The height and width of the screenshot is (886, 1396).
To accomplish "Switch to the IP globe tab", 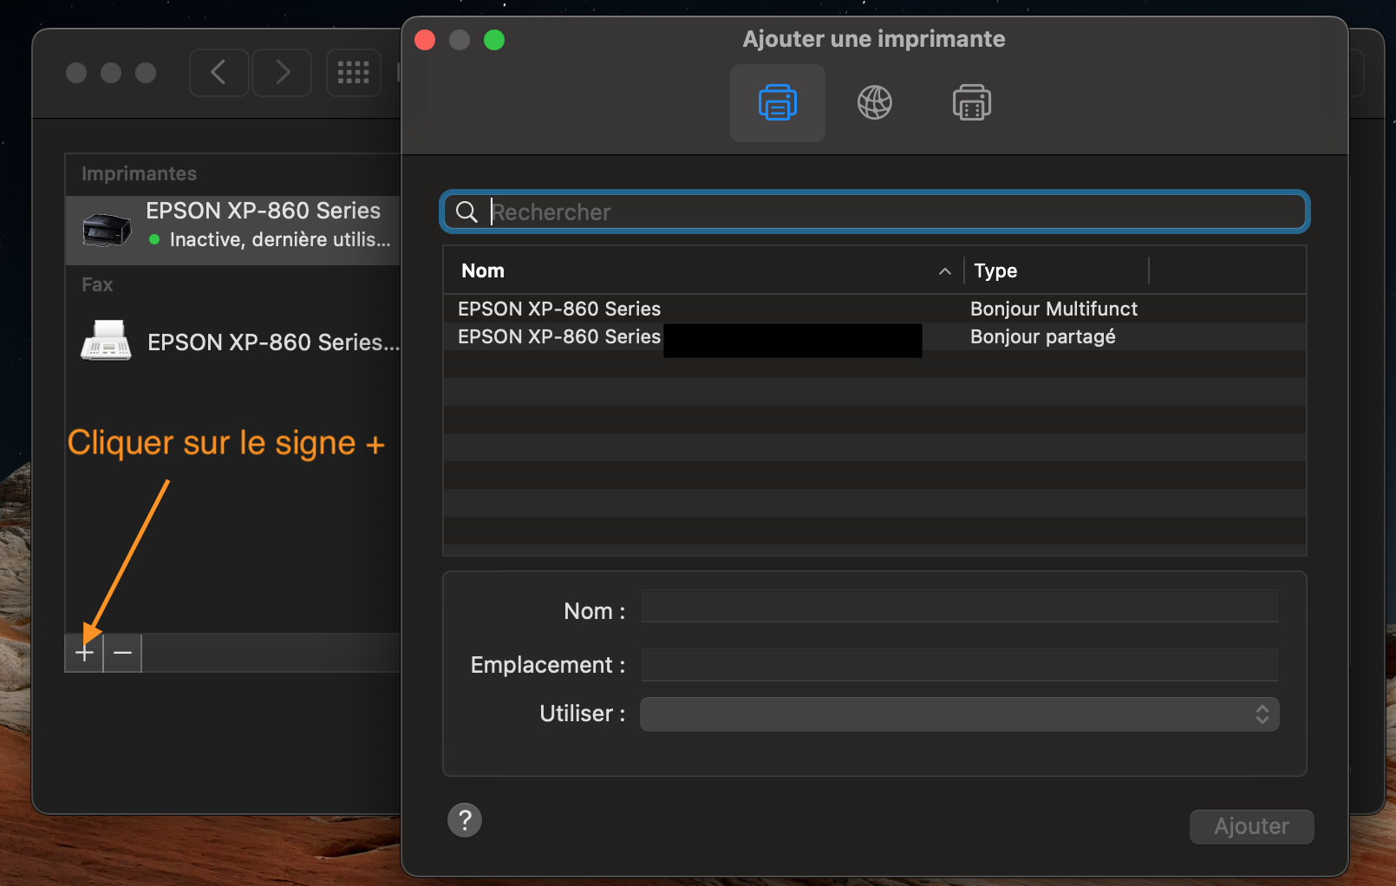I will [x=874, y=103].
